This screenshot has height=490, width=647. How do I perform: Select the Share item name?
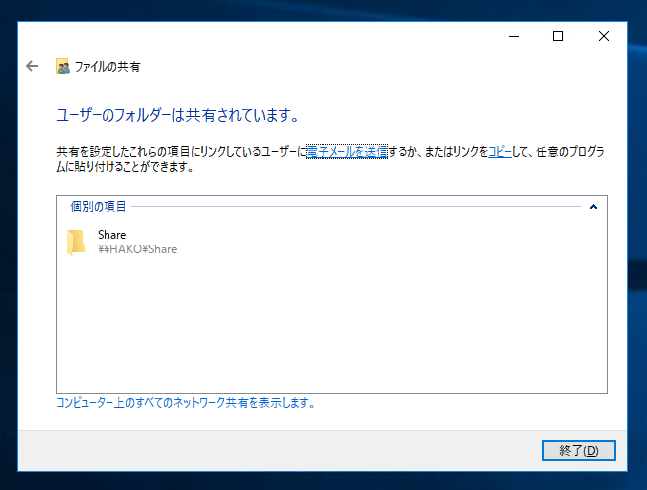point(111,235)
